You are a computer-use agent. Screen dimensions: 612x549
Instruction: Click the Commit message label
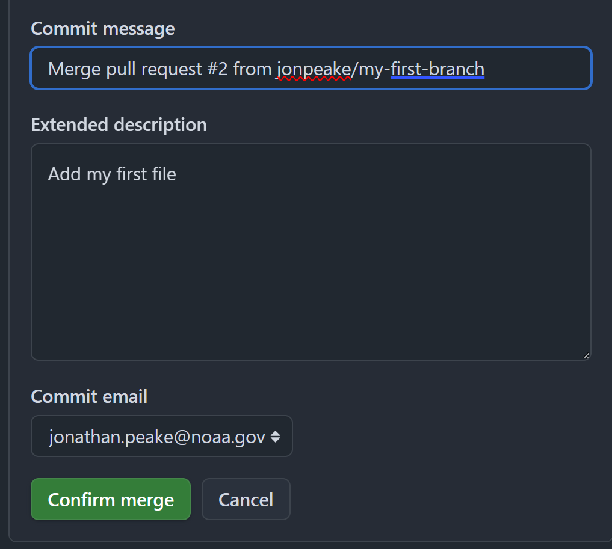[x=103, y=29]
